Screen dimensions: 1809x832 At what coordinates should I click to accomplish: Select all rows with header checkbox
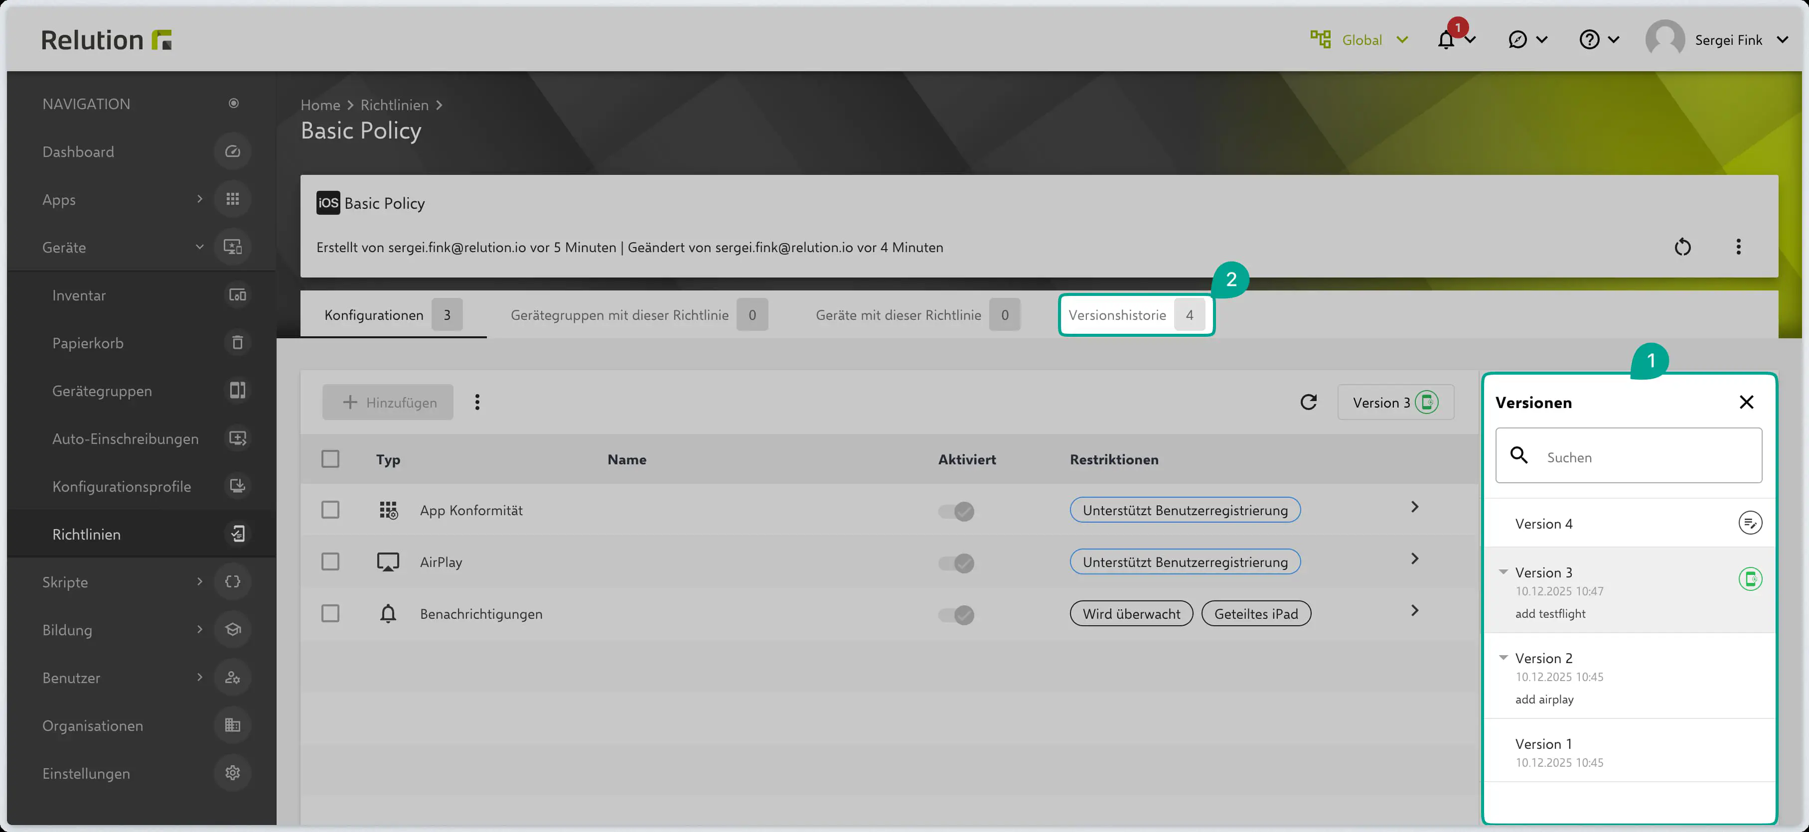pyautogui.click(x=330, y=459)
